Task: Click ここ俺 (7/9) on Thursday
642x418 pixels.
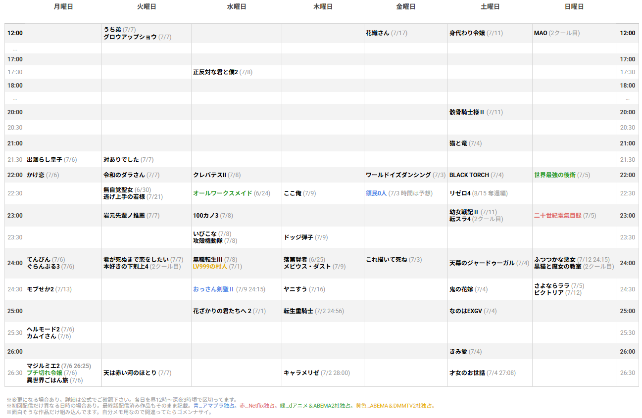Action: point(300,193)
